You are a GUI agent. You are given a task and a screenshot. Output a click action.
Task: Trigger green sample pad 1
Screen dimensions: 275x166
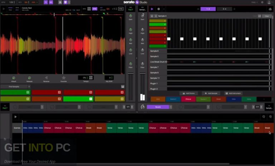15,93
